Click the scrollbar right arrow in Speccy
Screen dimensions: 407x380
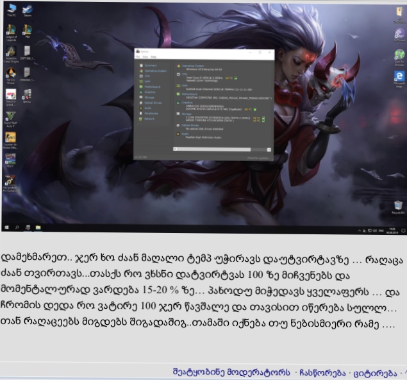(269, 150)
